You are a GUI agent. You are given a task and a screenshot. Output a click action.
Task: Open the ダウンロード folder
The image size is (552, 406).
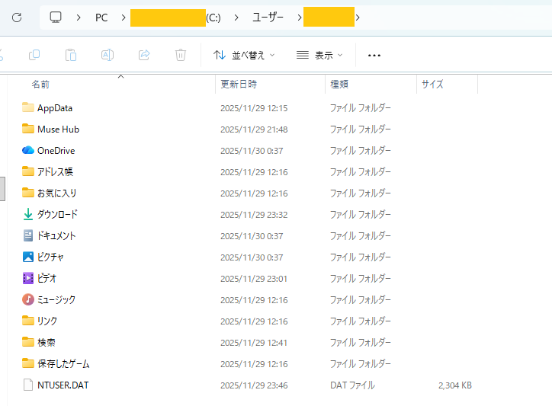tap(57, 215)
